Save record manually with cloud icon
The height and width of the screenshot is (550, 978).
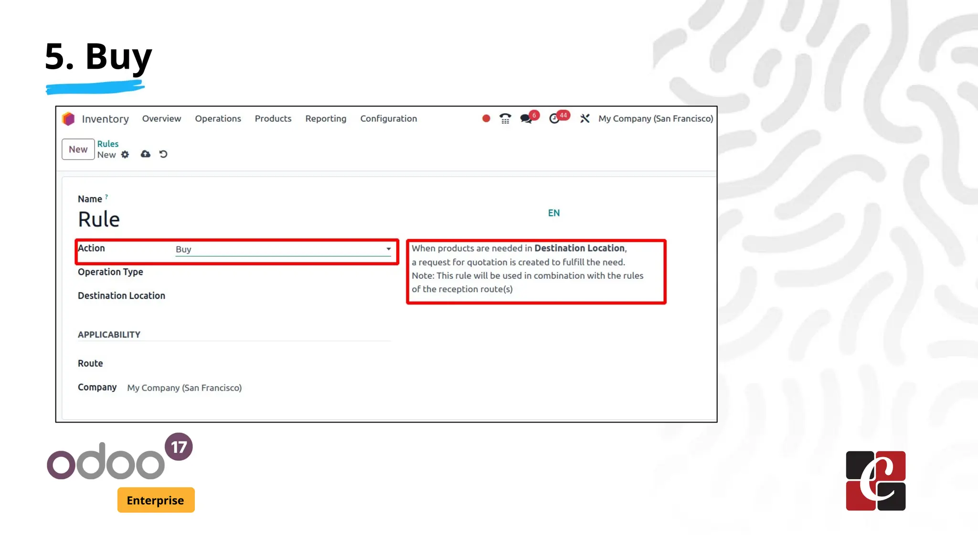pyautogui.click(x=146, y=154)
